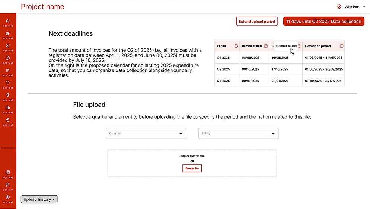Click the Project name title
Viewport: 370px width, 209px height.
coord(42,7)
